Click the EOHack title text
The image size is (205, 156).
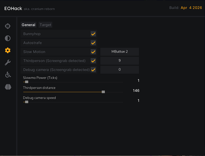[13, 8]
